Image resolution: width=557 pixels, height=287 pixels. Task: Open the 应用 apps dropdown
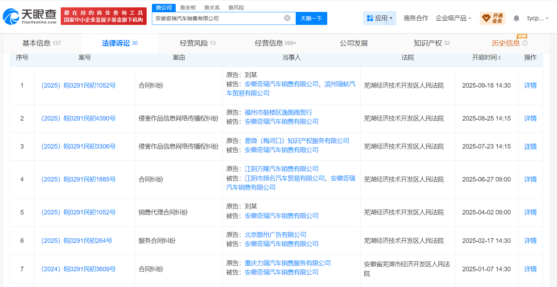pos(380,18)
